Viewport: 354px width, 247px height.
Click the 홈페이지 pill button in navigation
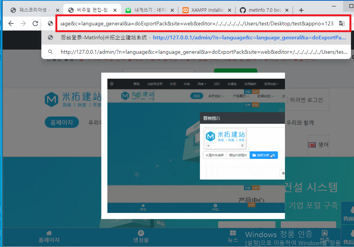tap(61, 122)
